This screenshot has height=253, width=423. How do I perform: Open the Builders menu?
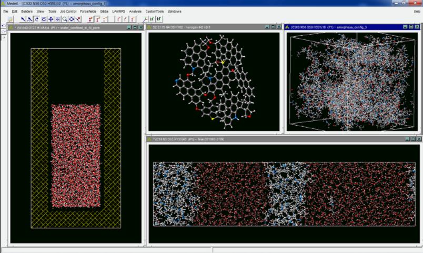coord(27,11)
